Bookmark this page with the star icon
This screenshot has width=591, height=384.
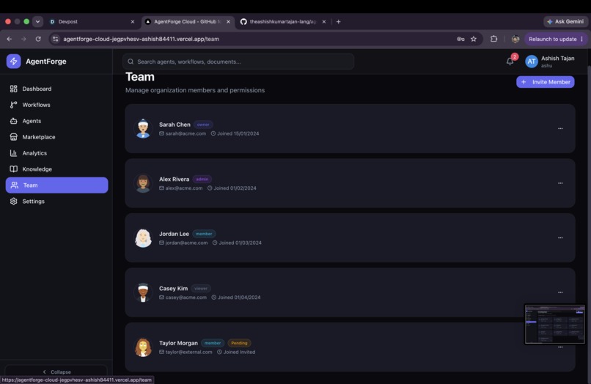coord(474,39)
